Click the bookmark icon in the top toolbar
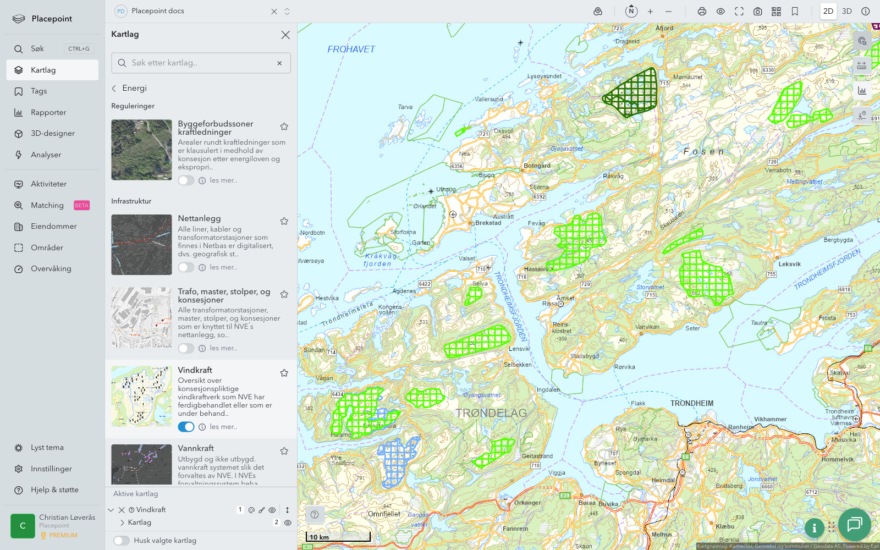This screenshot has width=880, height=550. click(x=794, y=11)
